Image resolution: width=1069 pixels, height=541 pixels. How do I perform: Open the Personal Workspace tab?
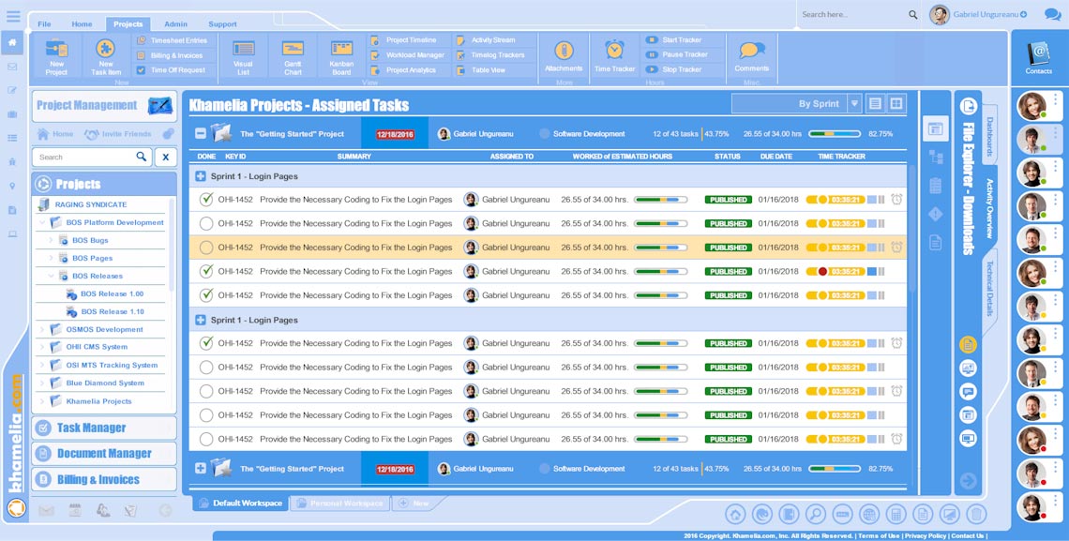point(339,503)
